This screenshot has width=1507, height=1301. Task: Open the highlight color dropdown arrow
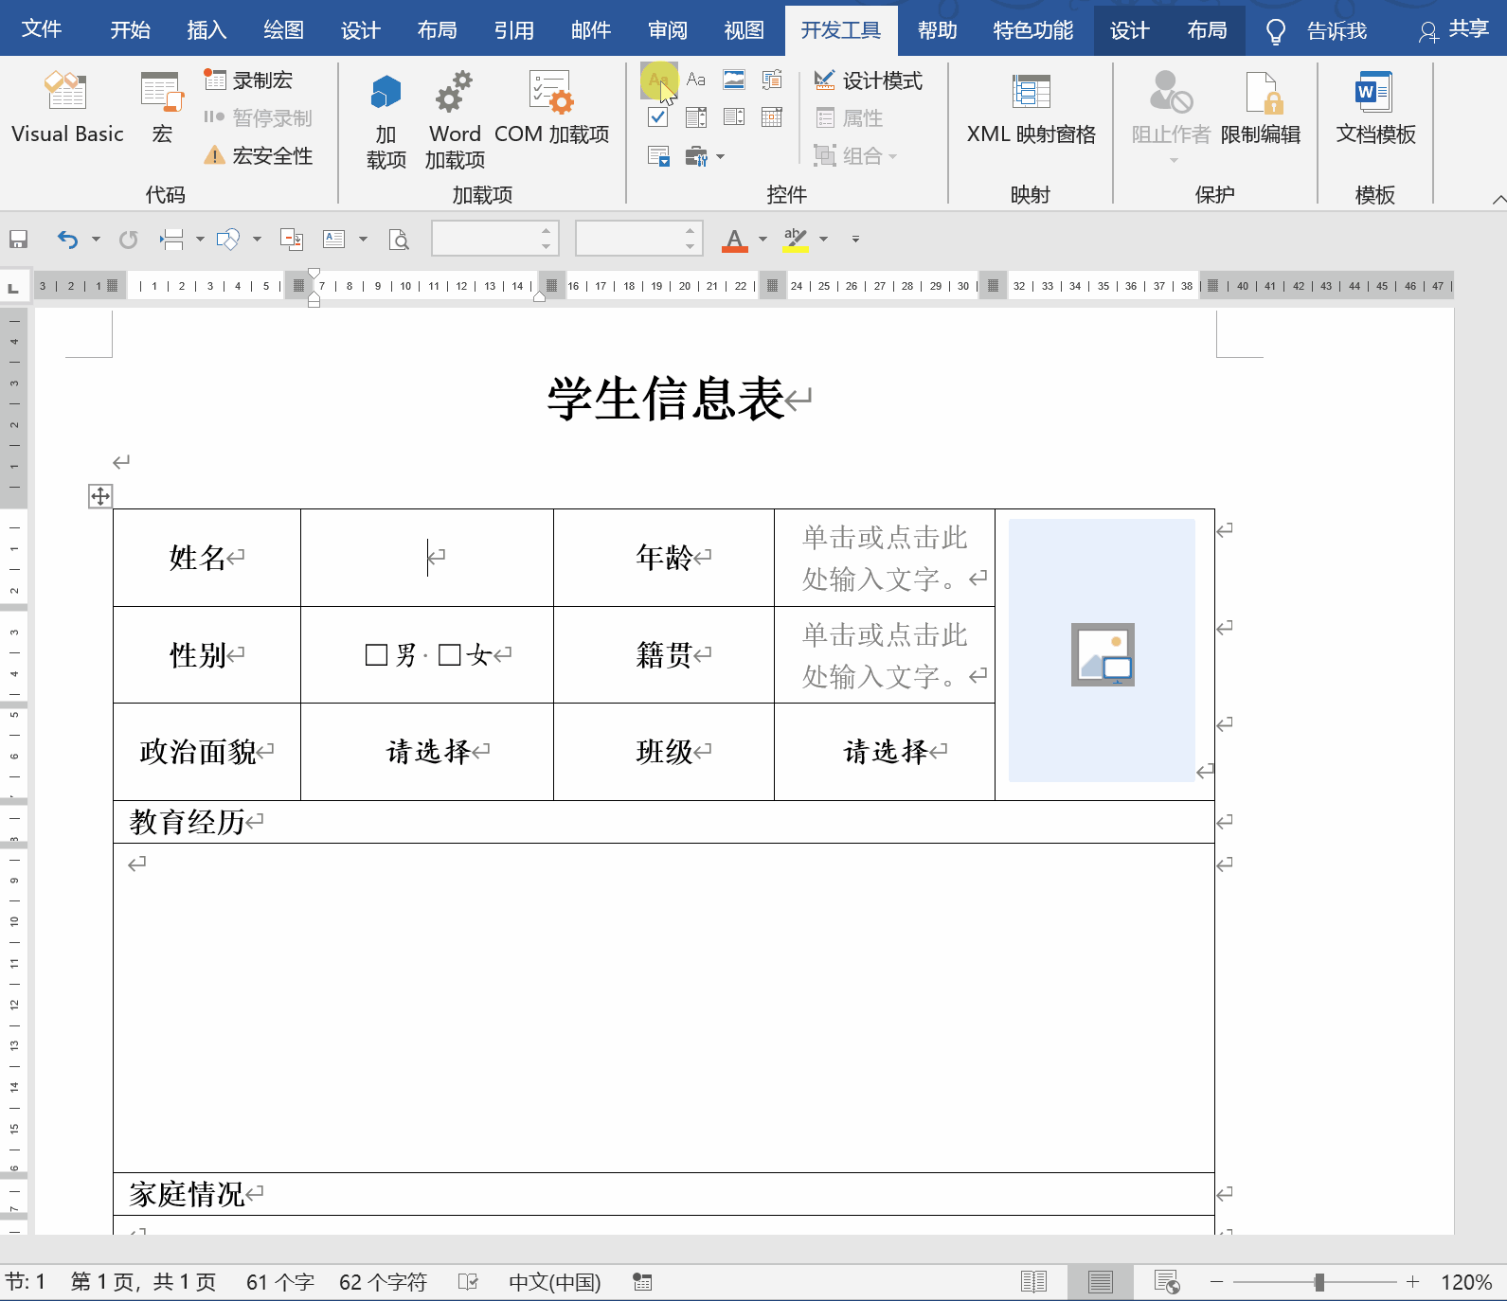tap(823, 240)
